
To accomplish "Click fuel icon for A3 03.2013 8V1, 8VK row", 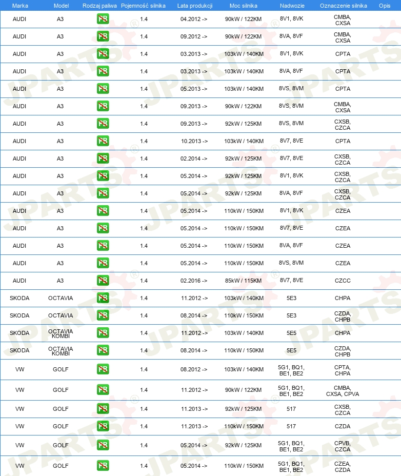I will (103, 54).
